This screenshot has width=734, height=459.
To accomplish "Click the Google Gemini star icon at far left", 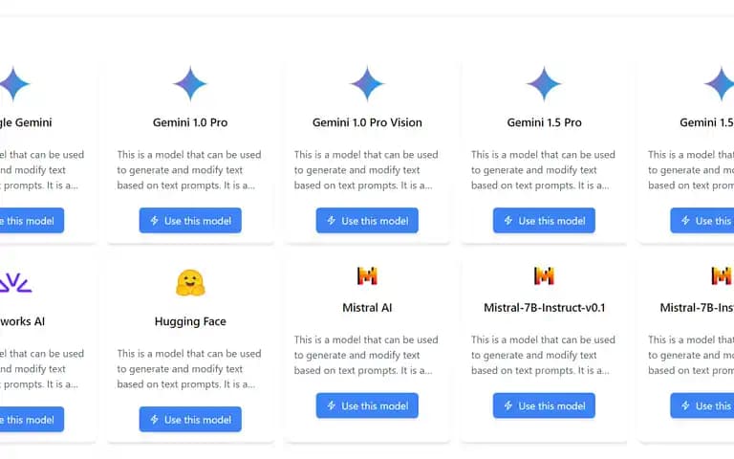I will pos(14,84).
